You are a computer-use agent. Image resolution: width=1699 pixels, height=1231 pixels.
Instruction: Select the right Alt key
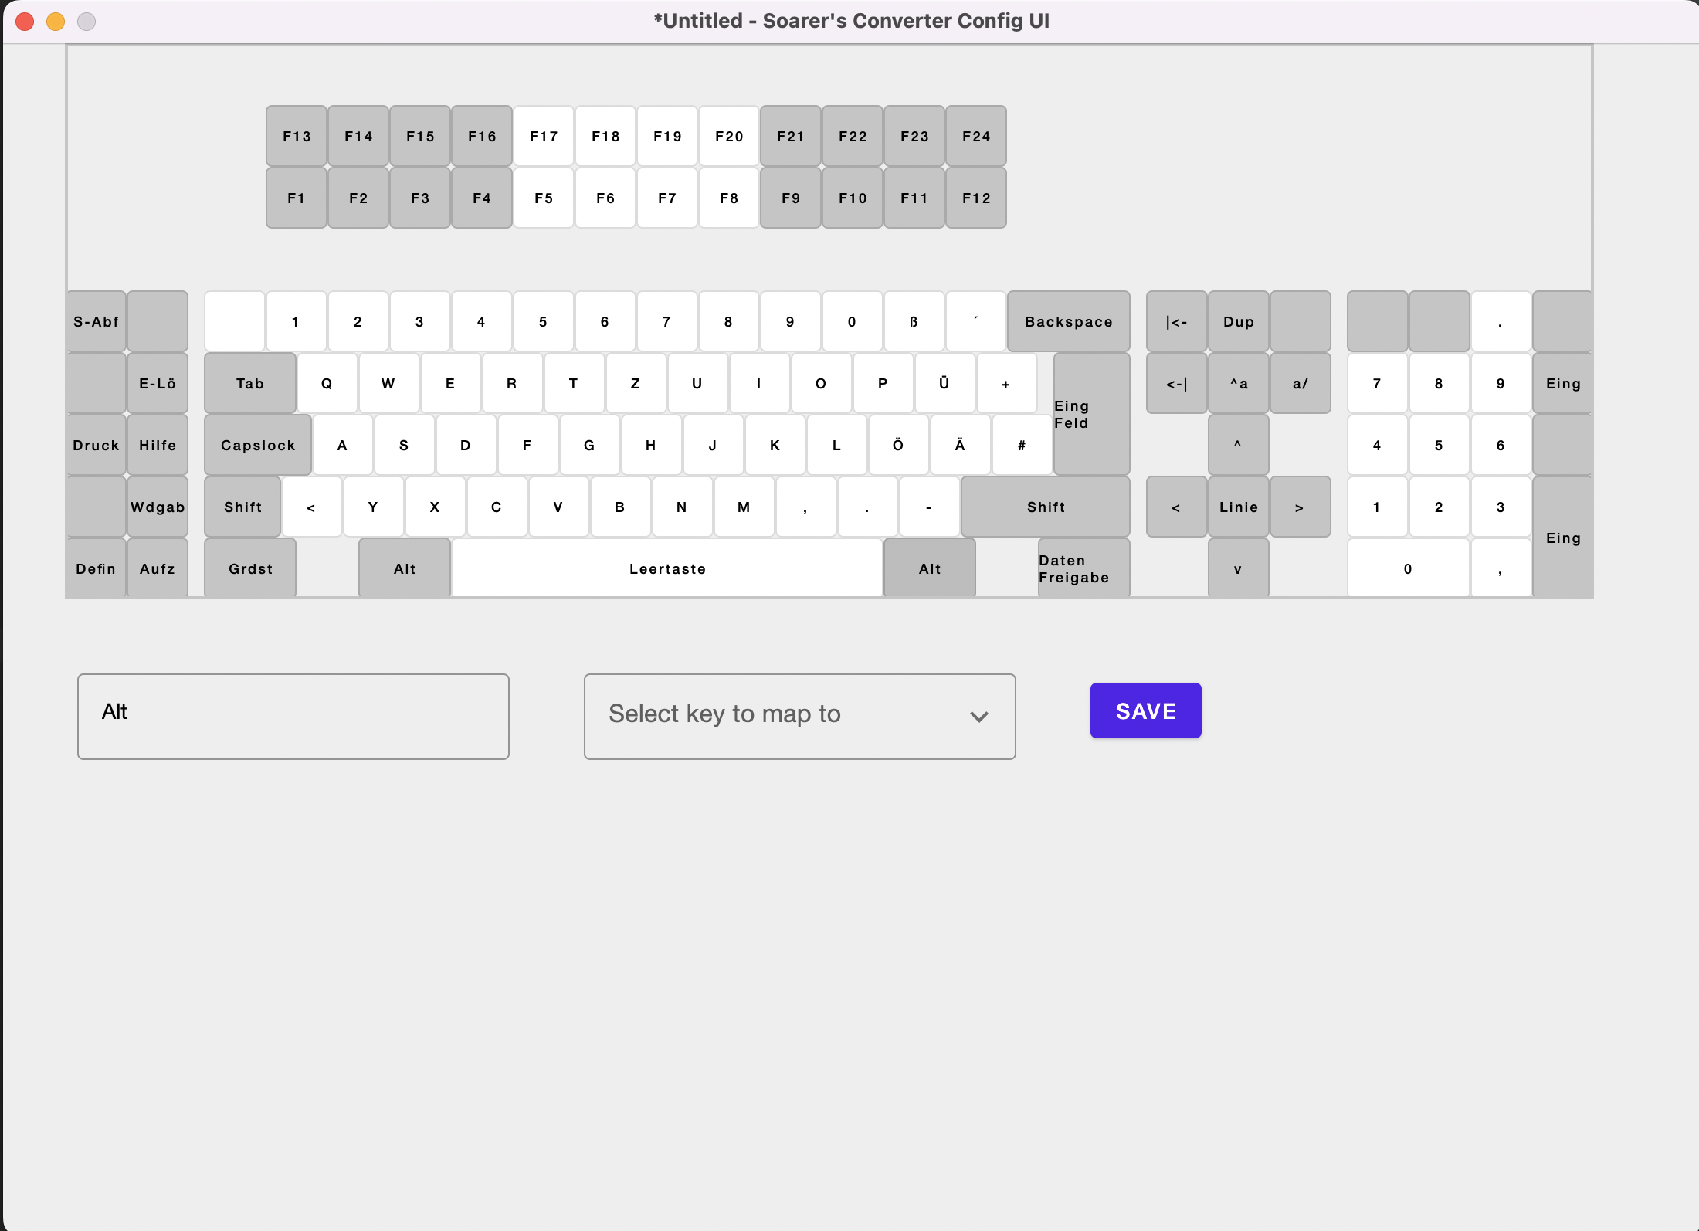pos(929,569)
